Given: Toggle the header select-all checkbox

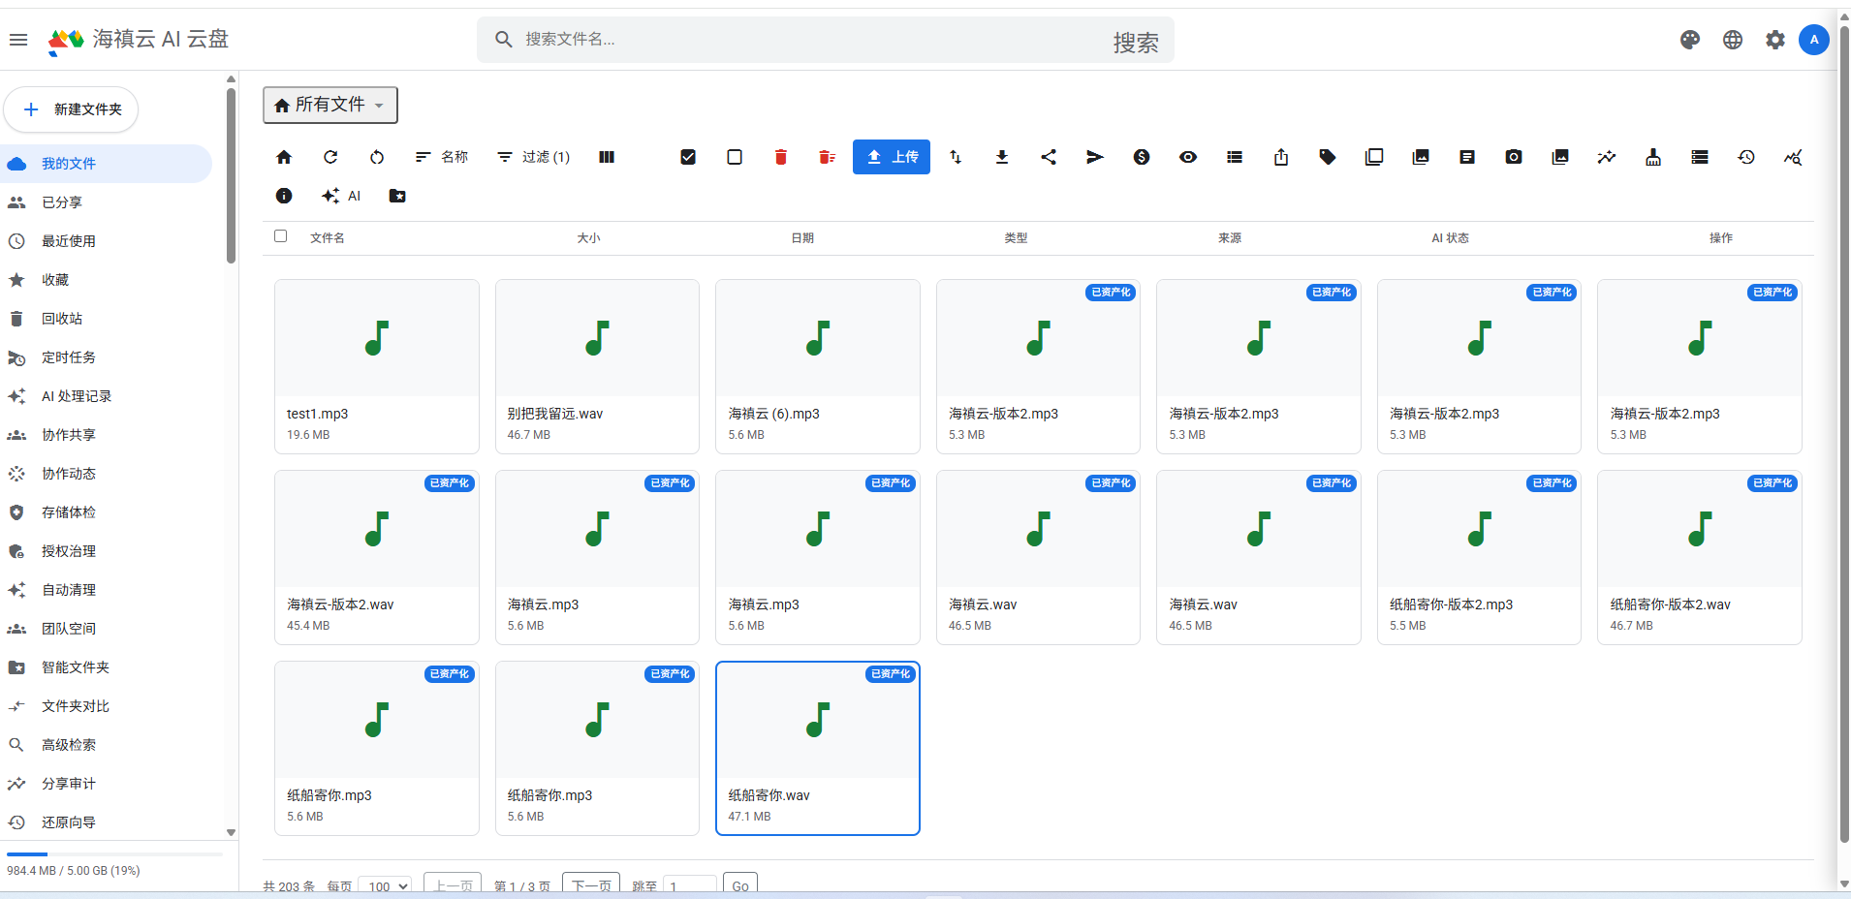Looking at the screenshot, I should [x=281, y=235].
